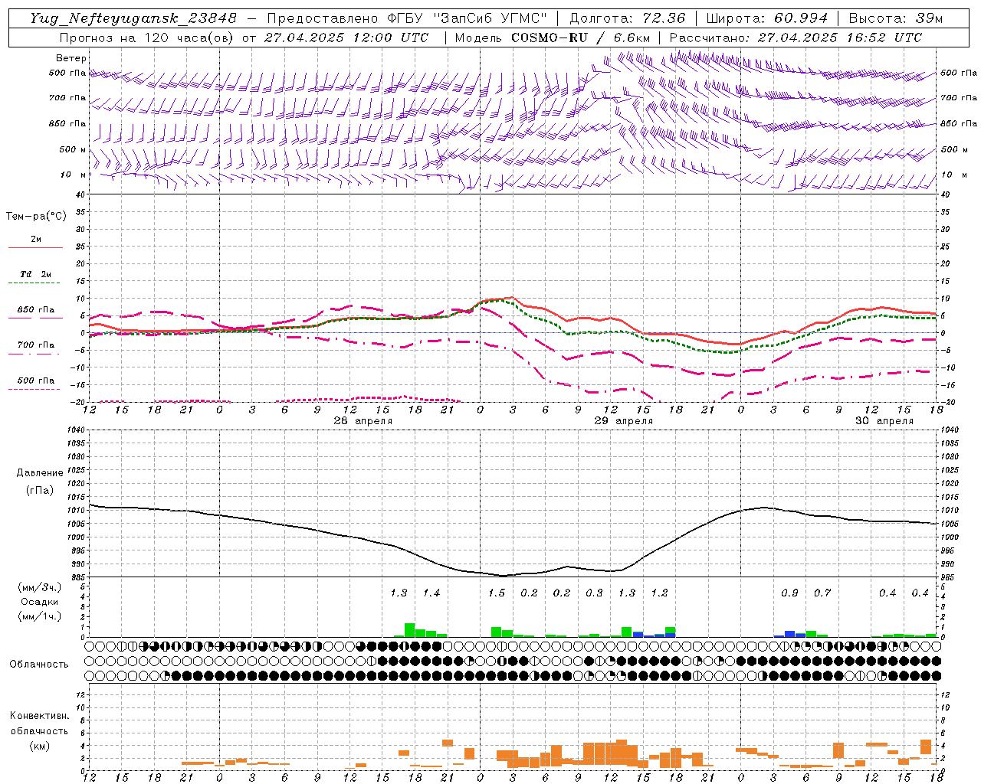
Task: Click the 3-hour precipitation value 1.2
Action: click(x=659, y=593)
